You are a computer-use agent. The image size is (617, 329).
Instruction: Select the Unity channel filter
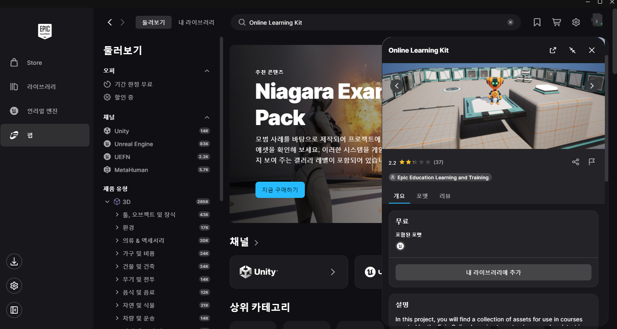[157, 131]
